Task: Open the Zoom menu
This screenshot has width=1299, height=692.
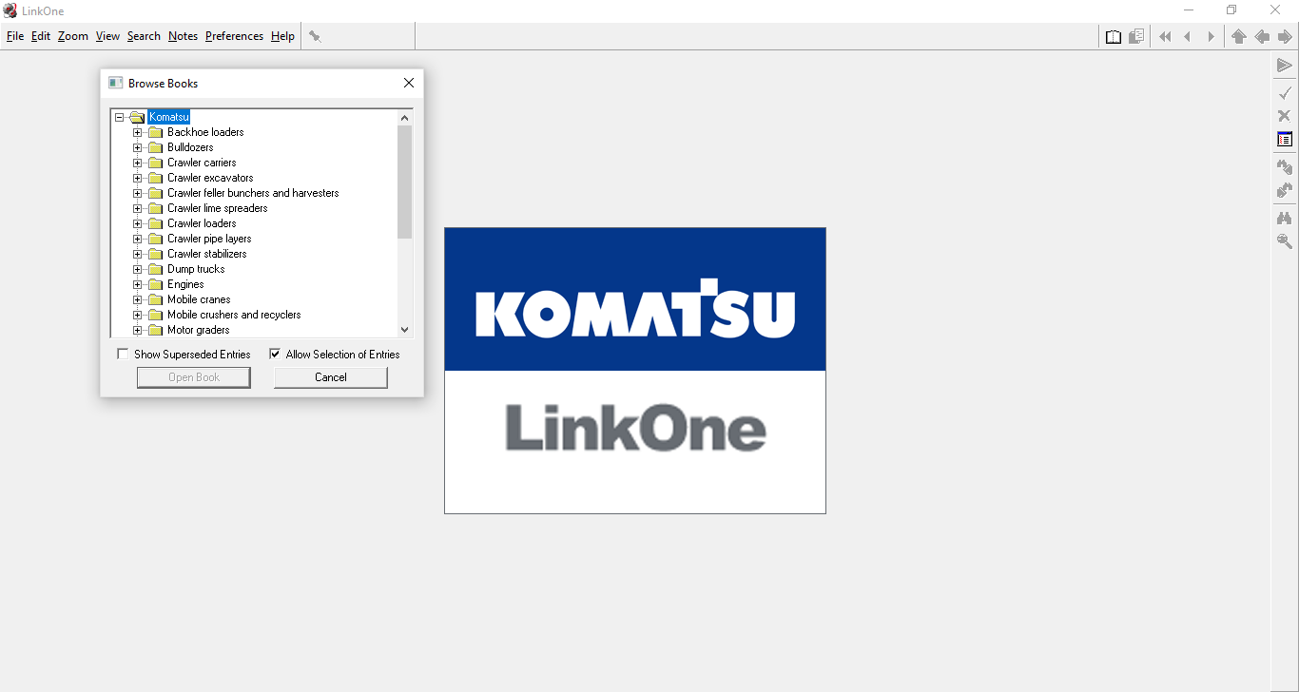Action: click(x=72, y=36)
